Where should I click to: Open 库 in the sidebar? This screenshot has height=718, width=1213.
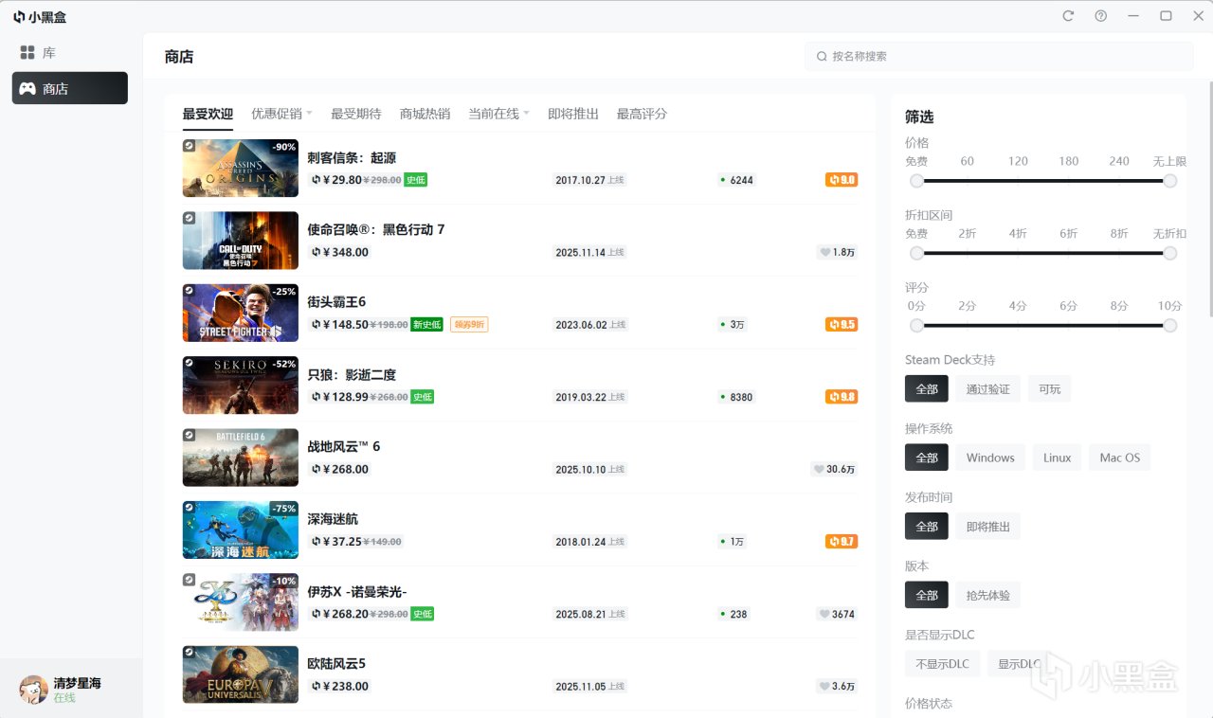tap(70, 53)
